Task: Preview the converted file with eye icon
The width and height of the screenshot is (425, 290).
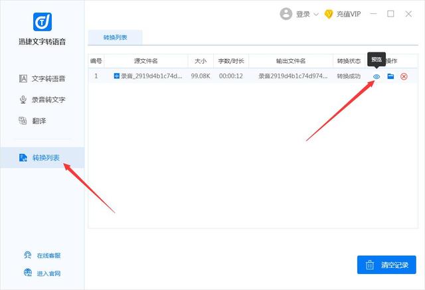Action: tap(377, 76)
